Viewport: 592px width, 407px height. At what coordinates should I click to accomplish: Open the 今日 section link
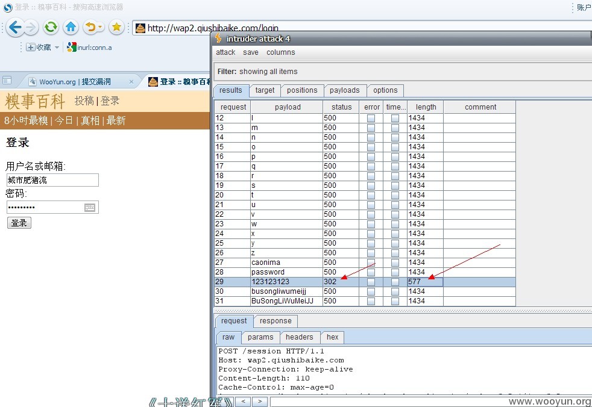[63, 120]
